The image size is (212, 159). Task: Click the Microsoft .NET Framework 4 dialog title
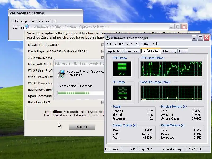click(79, 63)
